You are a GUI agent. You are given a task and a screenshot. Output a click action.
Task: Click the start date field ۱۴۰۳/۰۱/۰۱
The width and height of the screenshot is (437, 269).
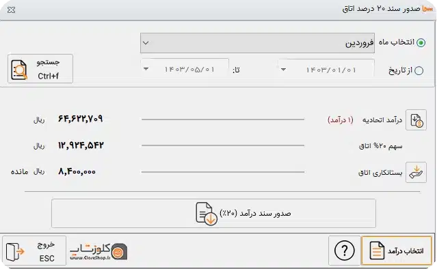(x=326, y=69)
